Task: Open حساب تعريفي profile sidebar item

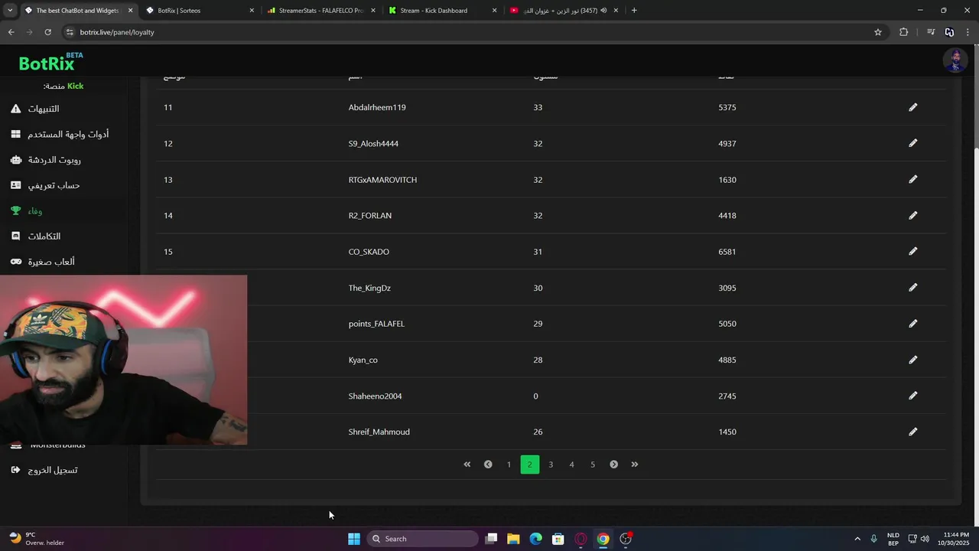Action: click(45, 185)
